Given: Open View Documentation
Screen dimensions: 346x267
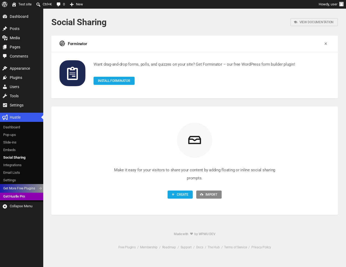Looking at the screenshot, I should click(314, 22).
